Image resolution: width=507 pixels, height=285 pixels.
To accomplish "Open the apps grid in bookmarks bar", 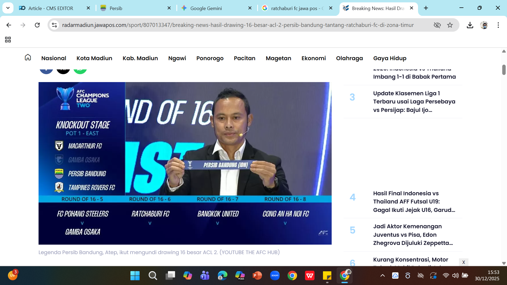I will [x=8, y=40].
